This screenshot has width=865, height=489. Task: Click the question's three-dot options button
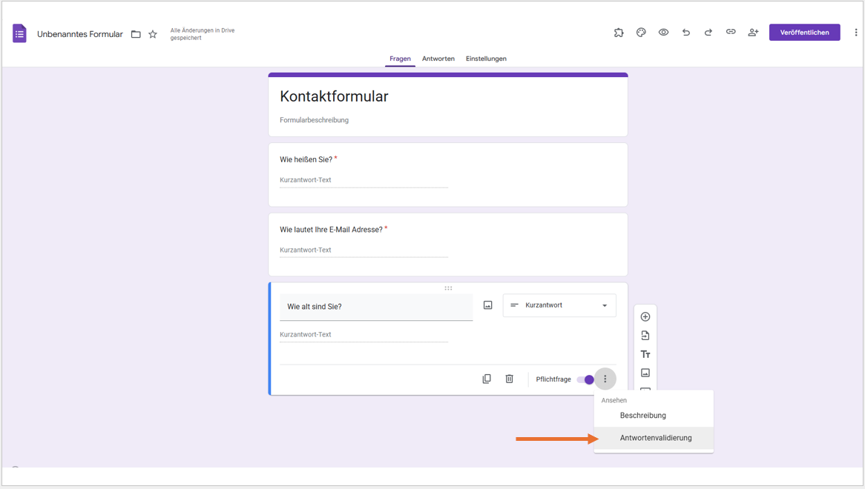[605, 379]
